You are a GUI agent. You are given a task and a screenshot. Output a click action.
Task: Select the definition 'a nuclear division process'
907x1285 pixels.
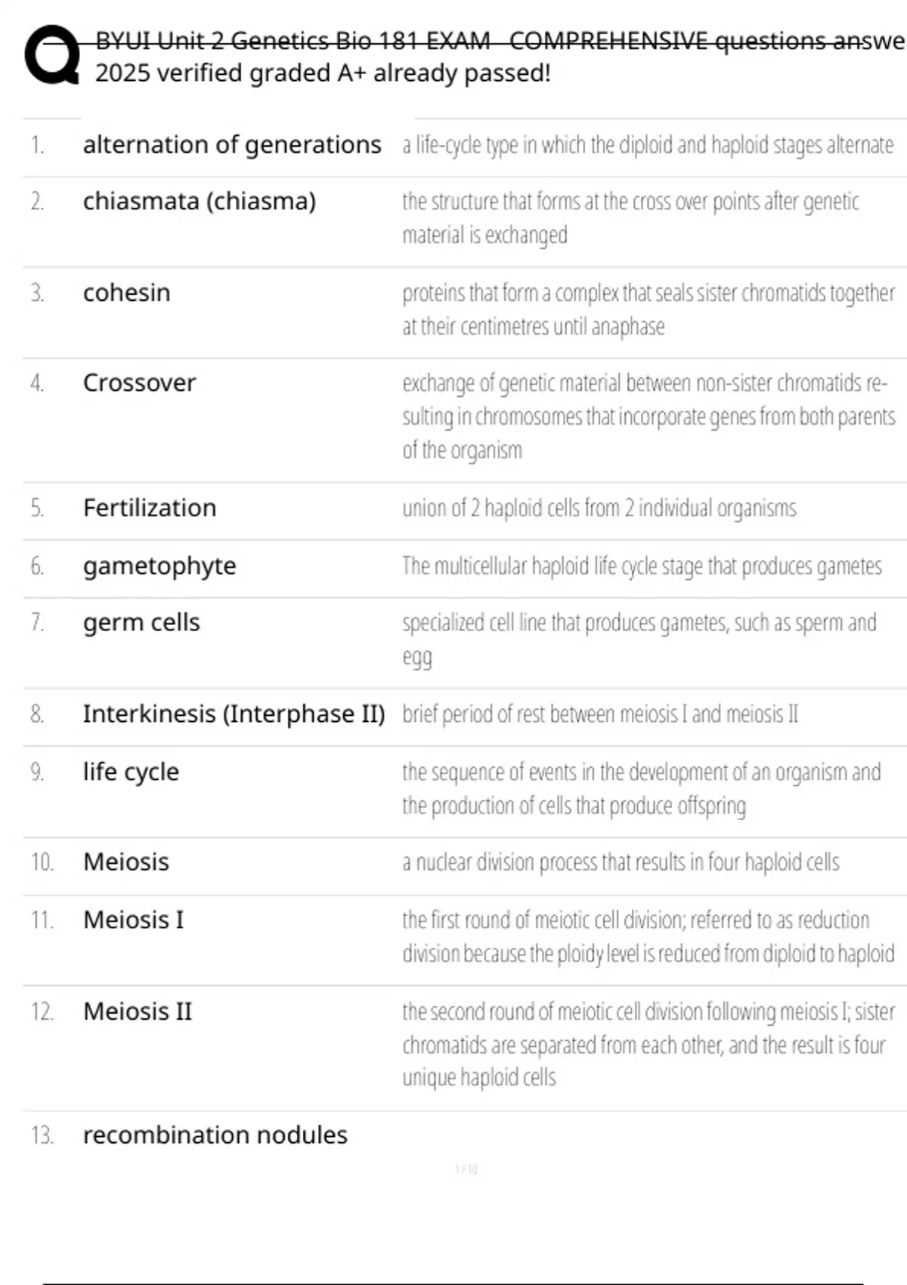tap(621, 862)
